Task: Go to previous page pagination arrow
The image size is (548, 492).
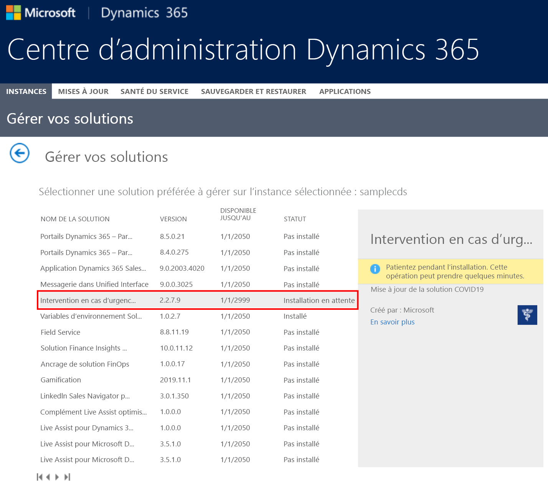Action: point(48,477)
